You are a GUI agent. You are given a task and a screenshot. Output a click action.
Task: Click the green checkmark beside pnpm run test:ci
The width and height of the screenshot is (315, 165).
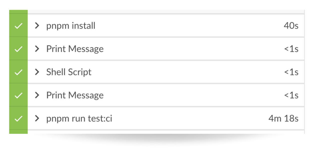18,119
